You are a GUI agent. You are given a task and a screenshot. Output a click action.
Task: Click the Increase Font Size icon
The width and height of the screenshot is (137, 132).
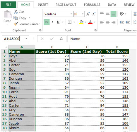pyautogui.click(x=88, y=14)
